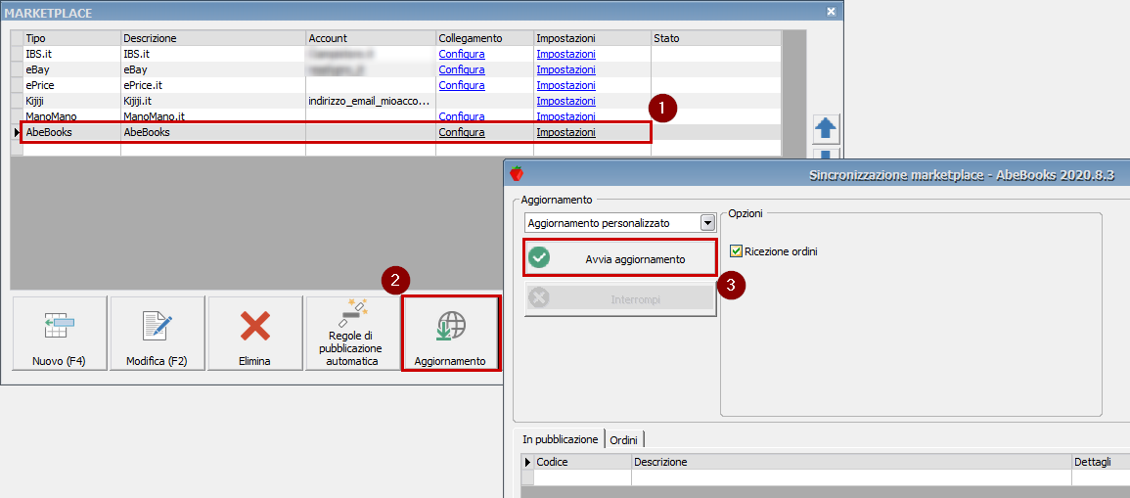Click the Collegamento column header
Image resolution: width=1130 pixels, height=498 pixels.
484,38
